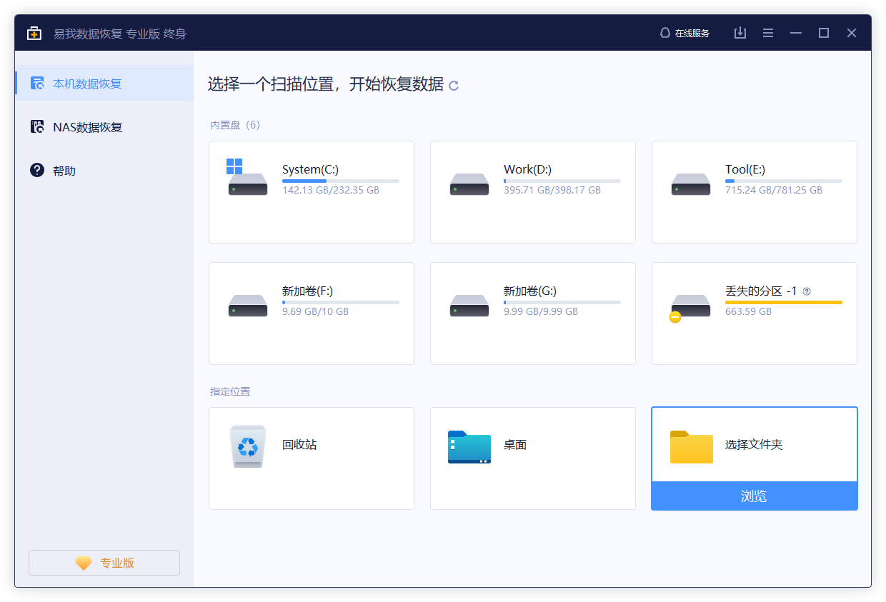The image size is (886, 602).
Task: Select 本机数据恢复 in the sidebar
Action: point(87,83)
